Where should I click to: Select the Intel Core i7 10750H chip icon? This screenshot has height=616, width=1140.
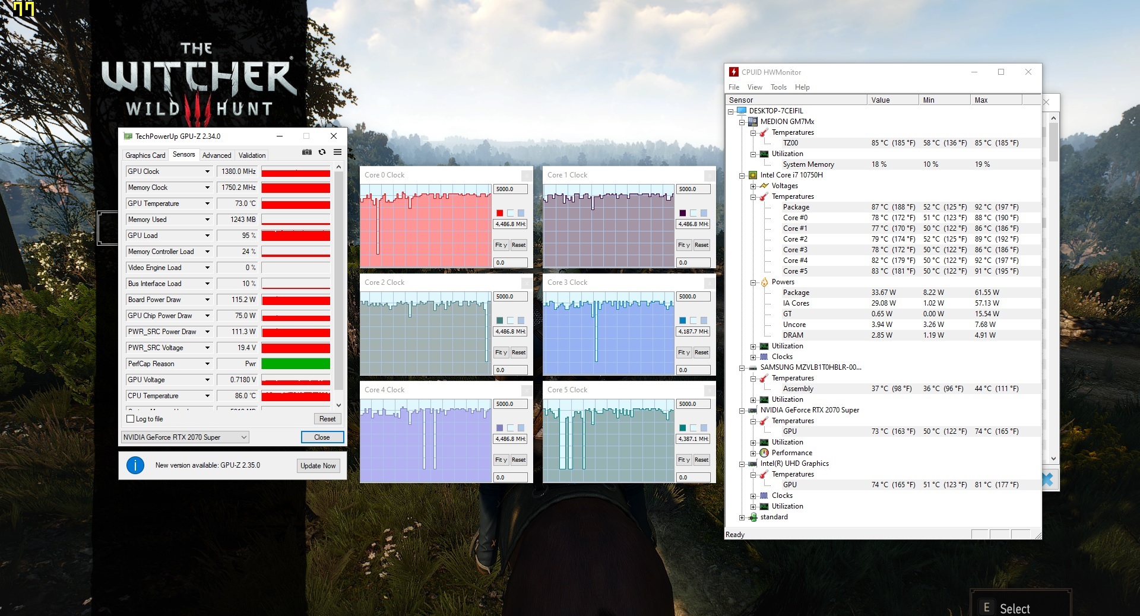[753, 175]
